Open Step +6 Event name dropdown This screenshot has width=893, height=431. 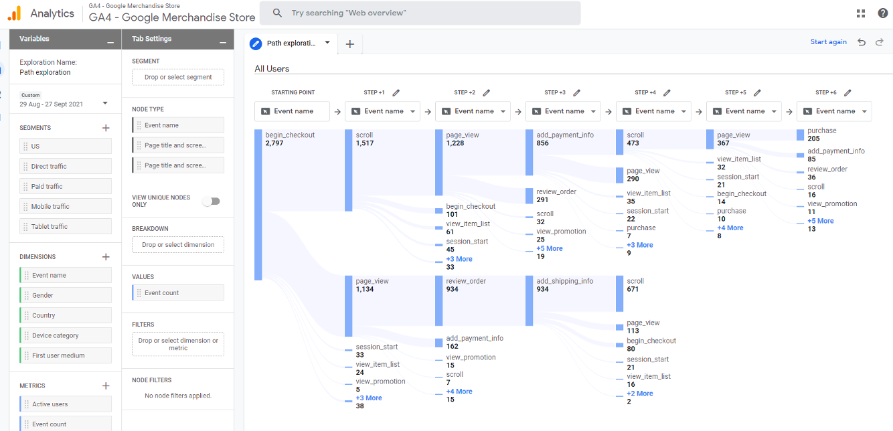865,112
